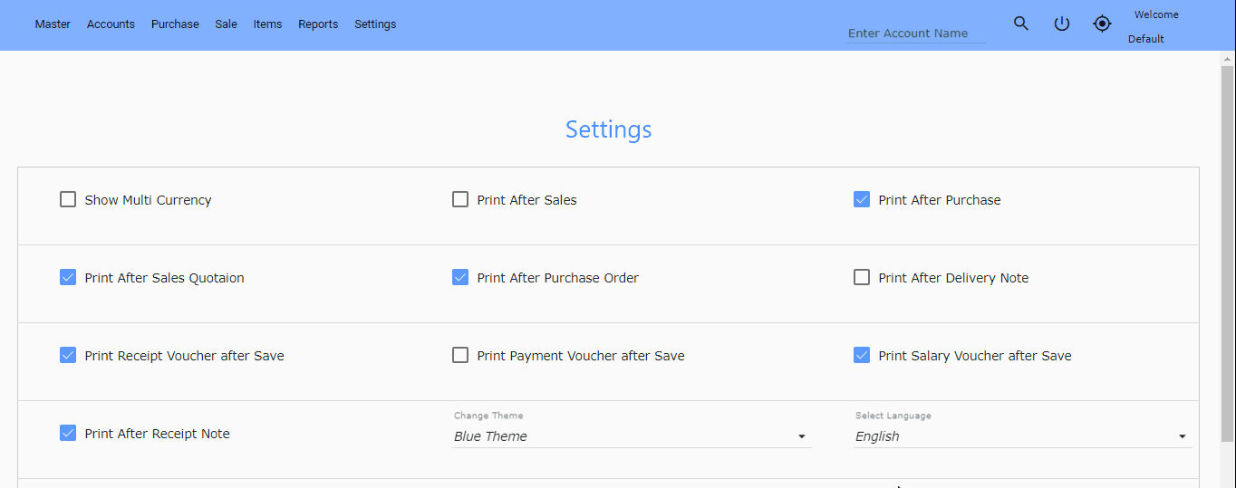Viewport: 1236px width, 488px height.
Task: Toggle Print Salary Voucher after Save
Action: [862, 356]
